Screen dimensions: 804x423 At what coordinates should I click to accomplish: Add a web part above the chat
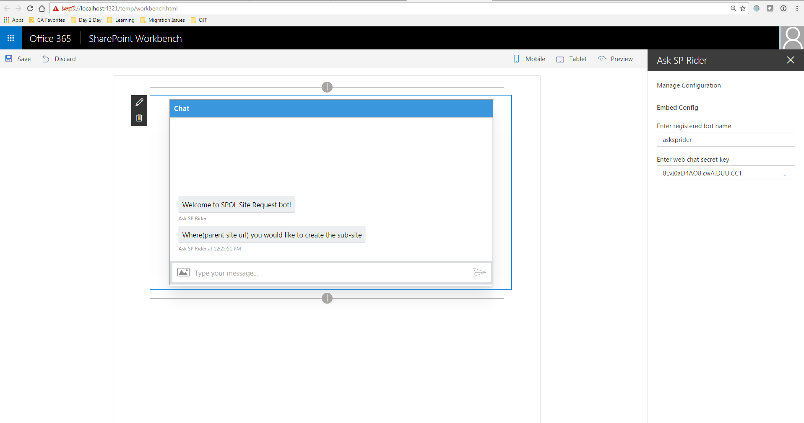click(327, 87)
